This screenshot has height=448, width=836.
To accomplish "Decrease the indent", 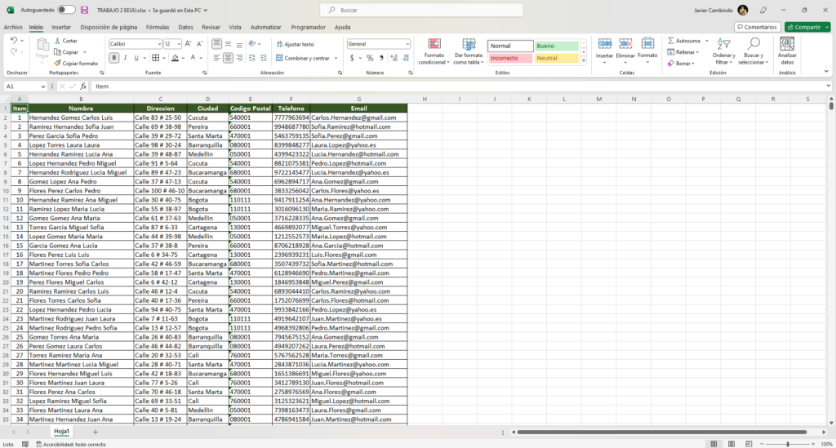I will [x=252, y=58].
